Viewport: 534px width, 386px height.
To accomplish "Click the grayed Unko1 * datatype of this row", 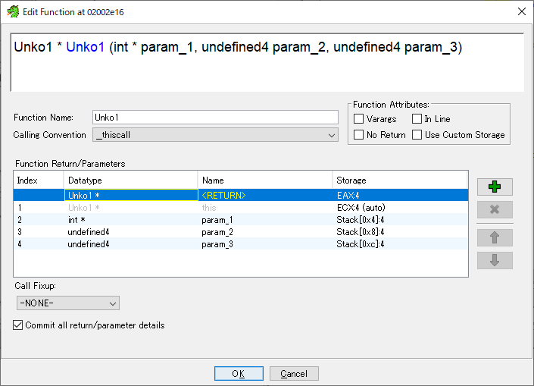I will tap(131, 208).
